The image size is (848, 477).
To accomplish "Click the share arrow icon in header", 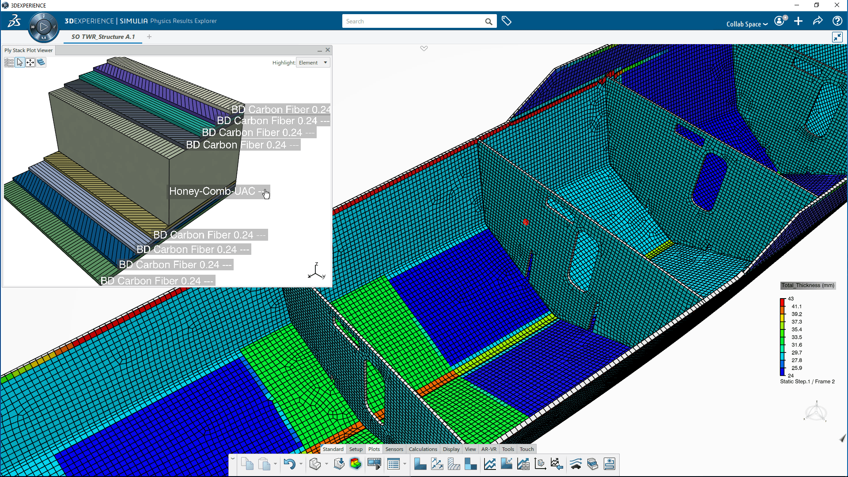I will (818, 21).
